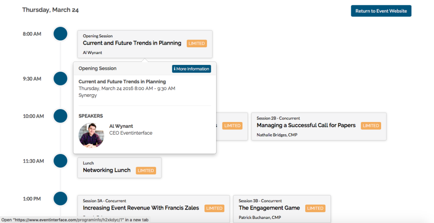
Task: Select Managing a Successful Call for Papers session
Action: coord(319,127)
